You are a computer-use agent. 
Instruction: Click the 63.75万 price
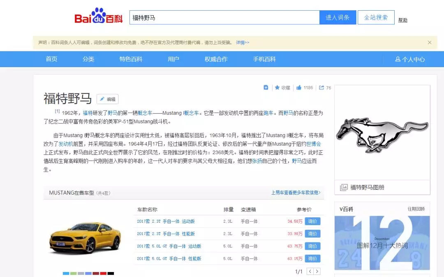pyautogui.click(x=295, y=247)
